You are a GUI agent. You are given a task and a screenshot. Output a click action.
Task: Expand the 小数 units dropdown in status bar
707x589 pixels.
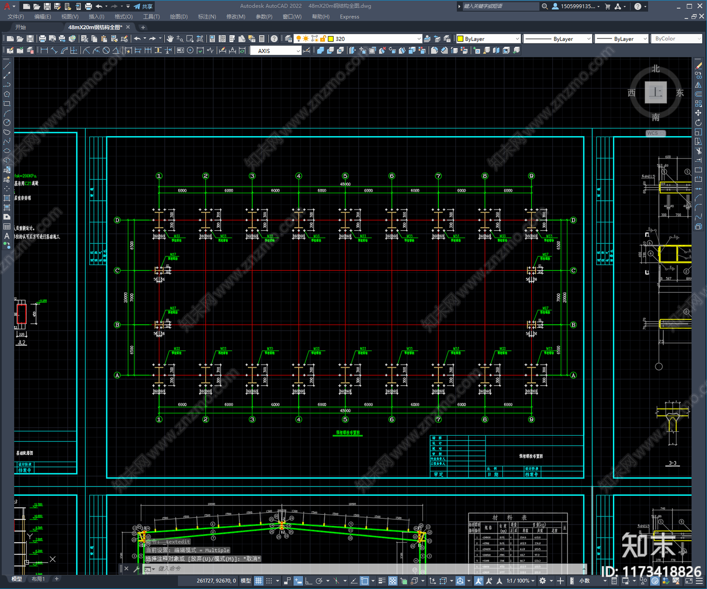605,581
